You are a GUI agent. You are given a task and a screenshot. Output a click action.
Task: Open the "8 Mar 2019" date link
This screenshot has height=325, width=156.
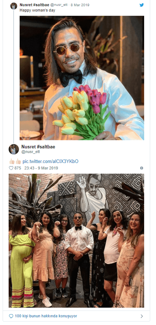pos(80,5)
